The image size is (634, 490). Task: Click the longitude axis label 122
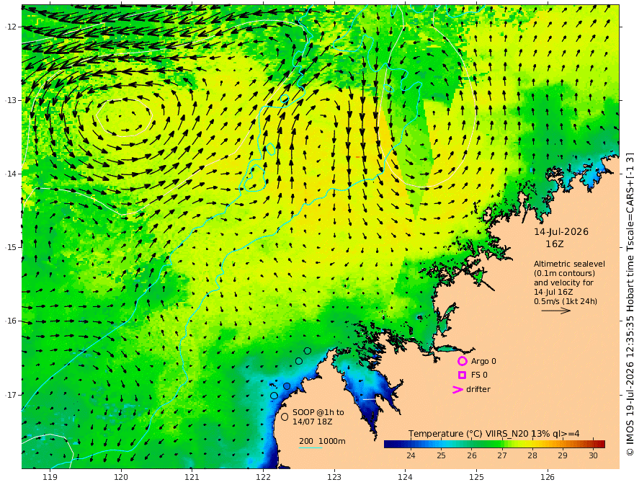(263, 477)
